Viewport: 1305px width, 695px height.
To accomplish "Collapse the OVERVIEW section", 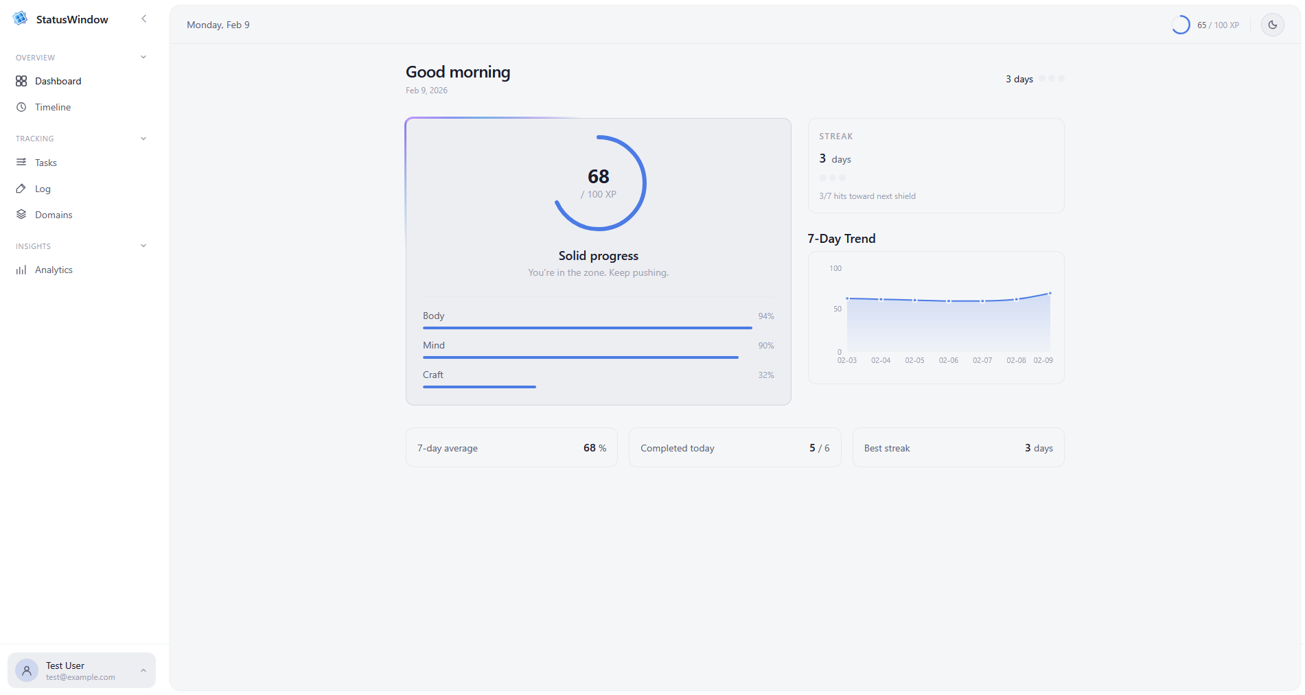I will (142, 57).
